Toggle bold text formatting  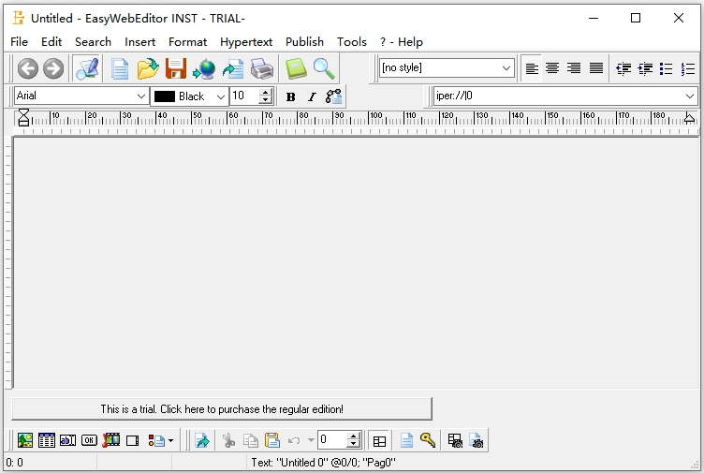290,96
